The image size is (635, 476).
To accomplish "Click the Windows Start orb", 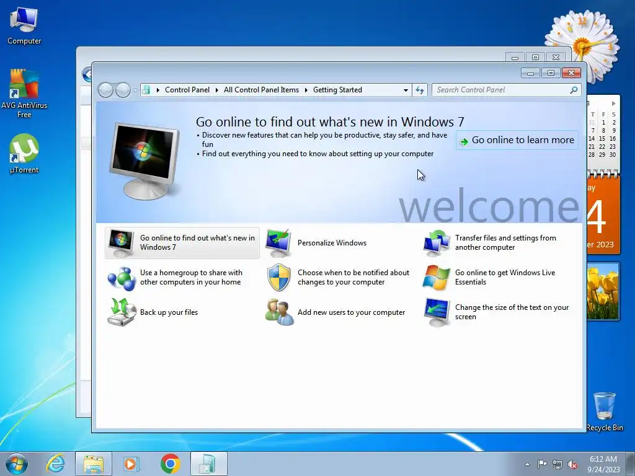I will coord(17,464).
